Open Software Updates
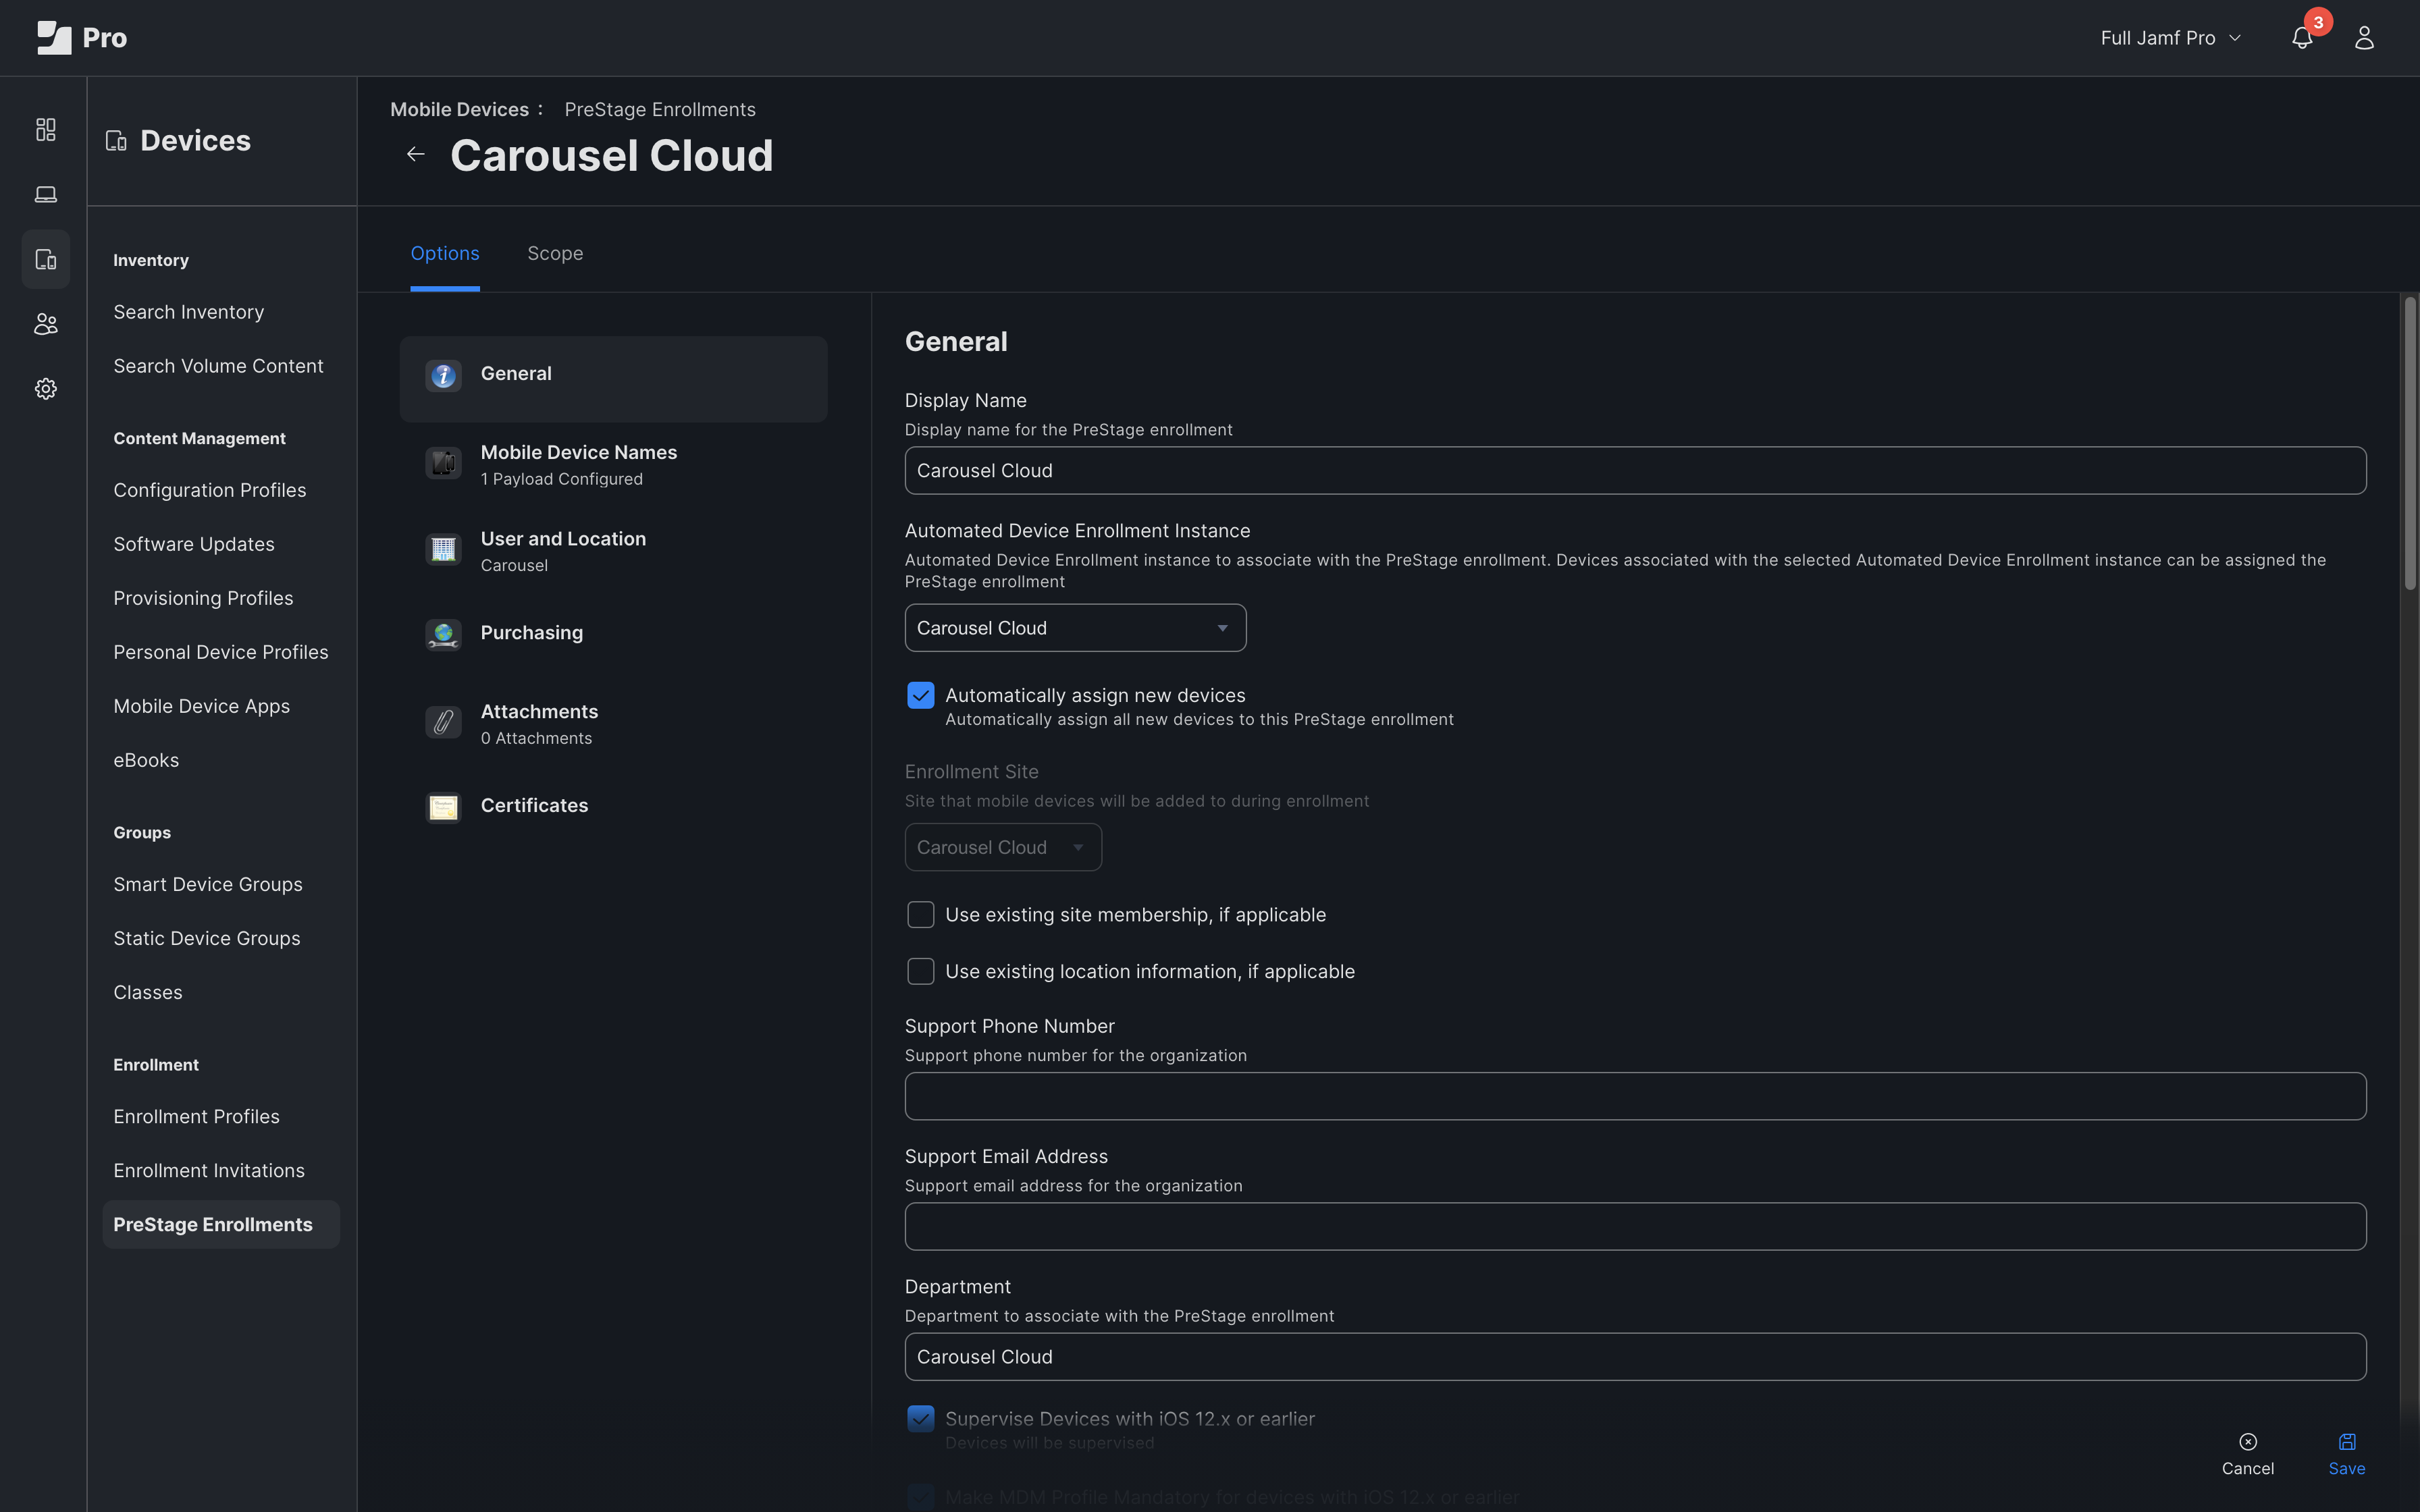Screen dimensions: 2420x1512 pos(194,544)
